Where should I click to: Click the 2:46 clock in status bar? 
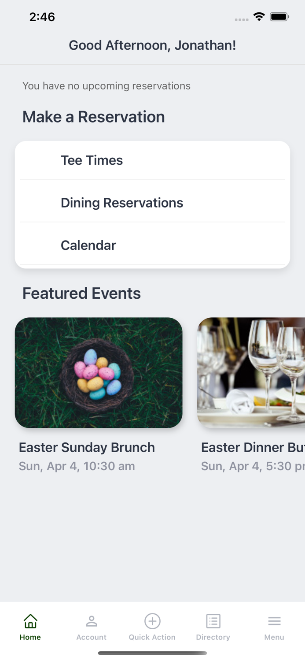(42, 17)
